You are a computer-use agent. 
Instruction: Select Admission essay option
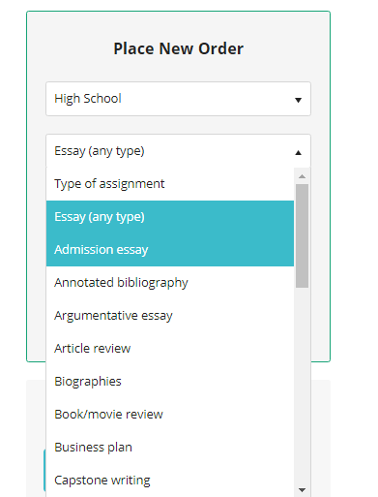pos(170,250)
